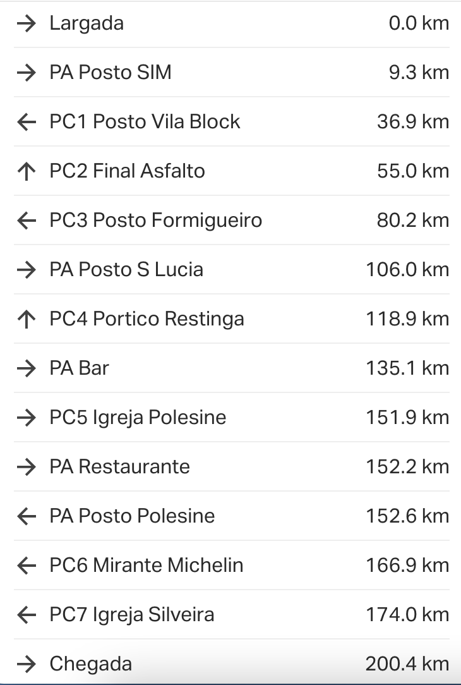The image size is (461, 685).
Task: Click the up arrow icon beside PC4 Portico Restinga
Action: pos(26,319)
